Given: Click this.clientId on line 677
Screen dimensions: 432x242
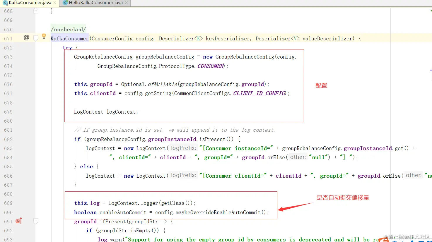Looking at the screenshot, I should tap(95, 93).
